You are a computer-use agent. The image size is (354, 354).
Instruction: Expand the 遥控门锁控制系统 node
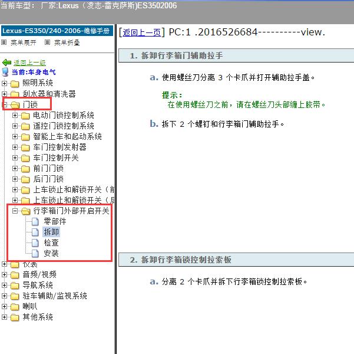point(15,126)
